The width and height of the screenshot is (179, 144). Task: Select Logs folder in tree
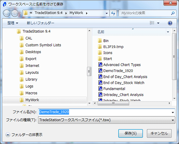(x=29, y=86)
